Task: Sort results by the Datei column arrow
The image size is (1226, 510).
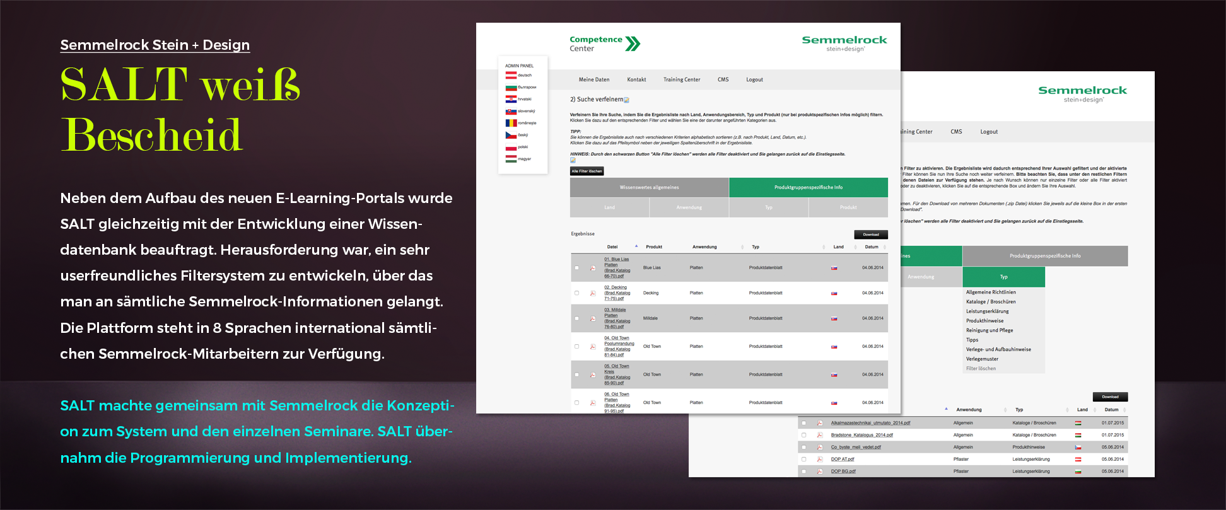Action: click(636, 246)
